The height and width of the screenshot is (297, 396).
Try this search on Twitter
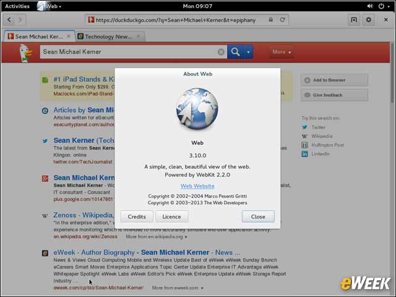pos(319,127)
